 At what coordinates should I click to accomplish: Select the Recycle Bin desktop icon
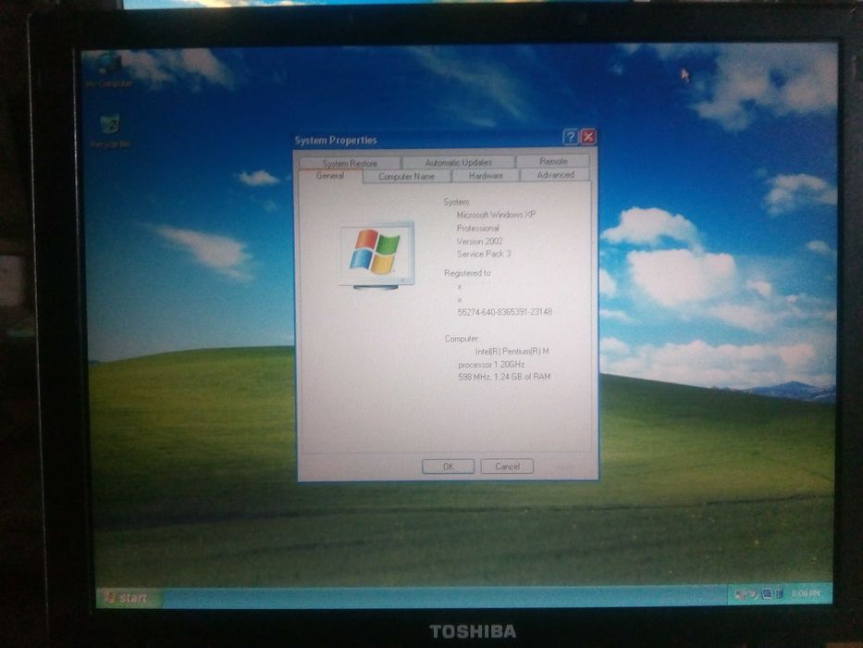click(x=111, y=131)
